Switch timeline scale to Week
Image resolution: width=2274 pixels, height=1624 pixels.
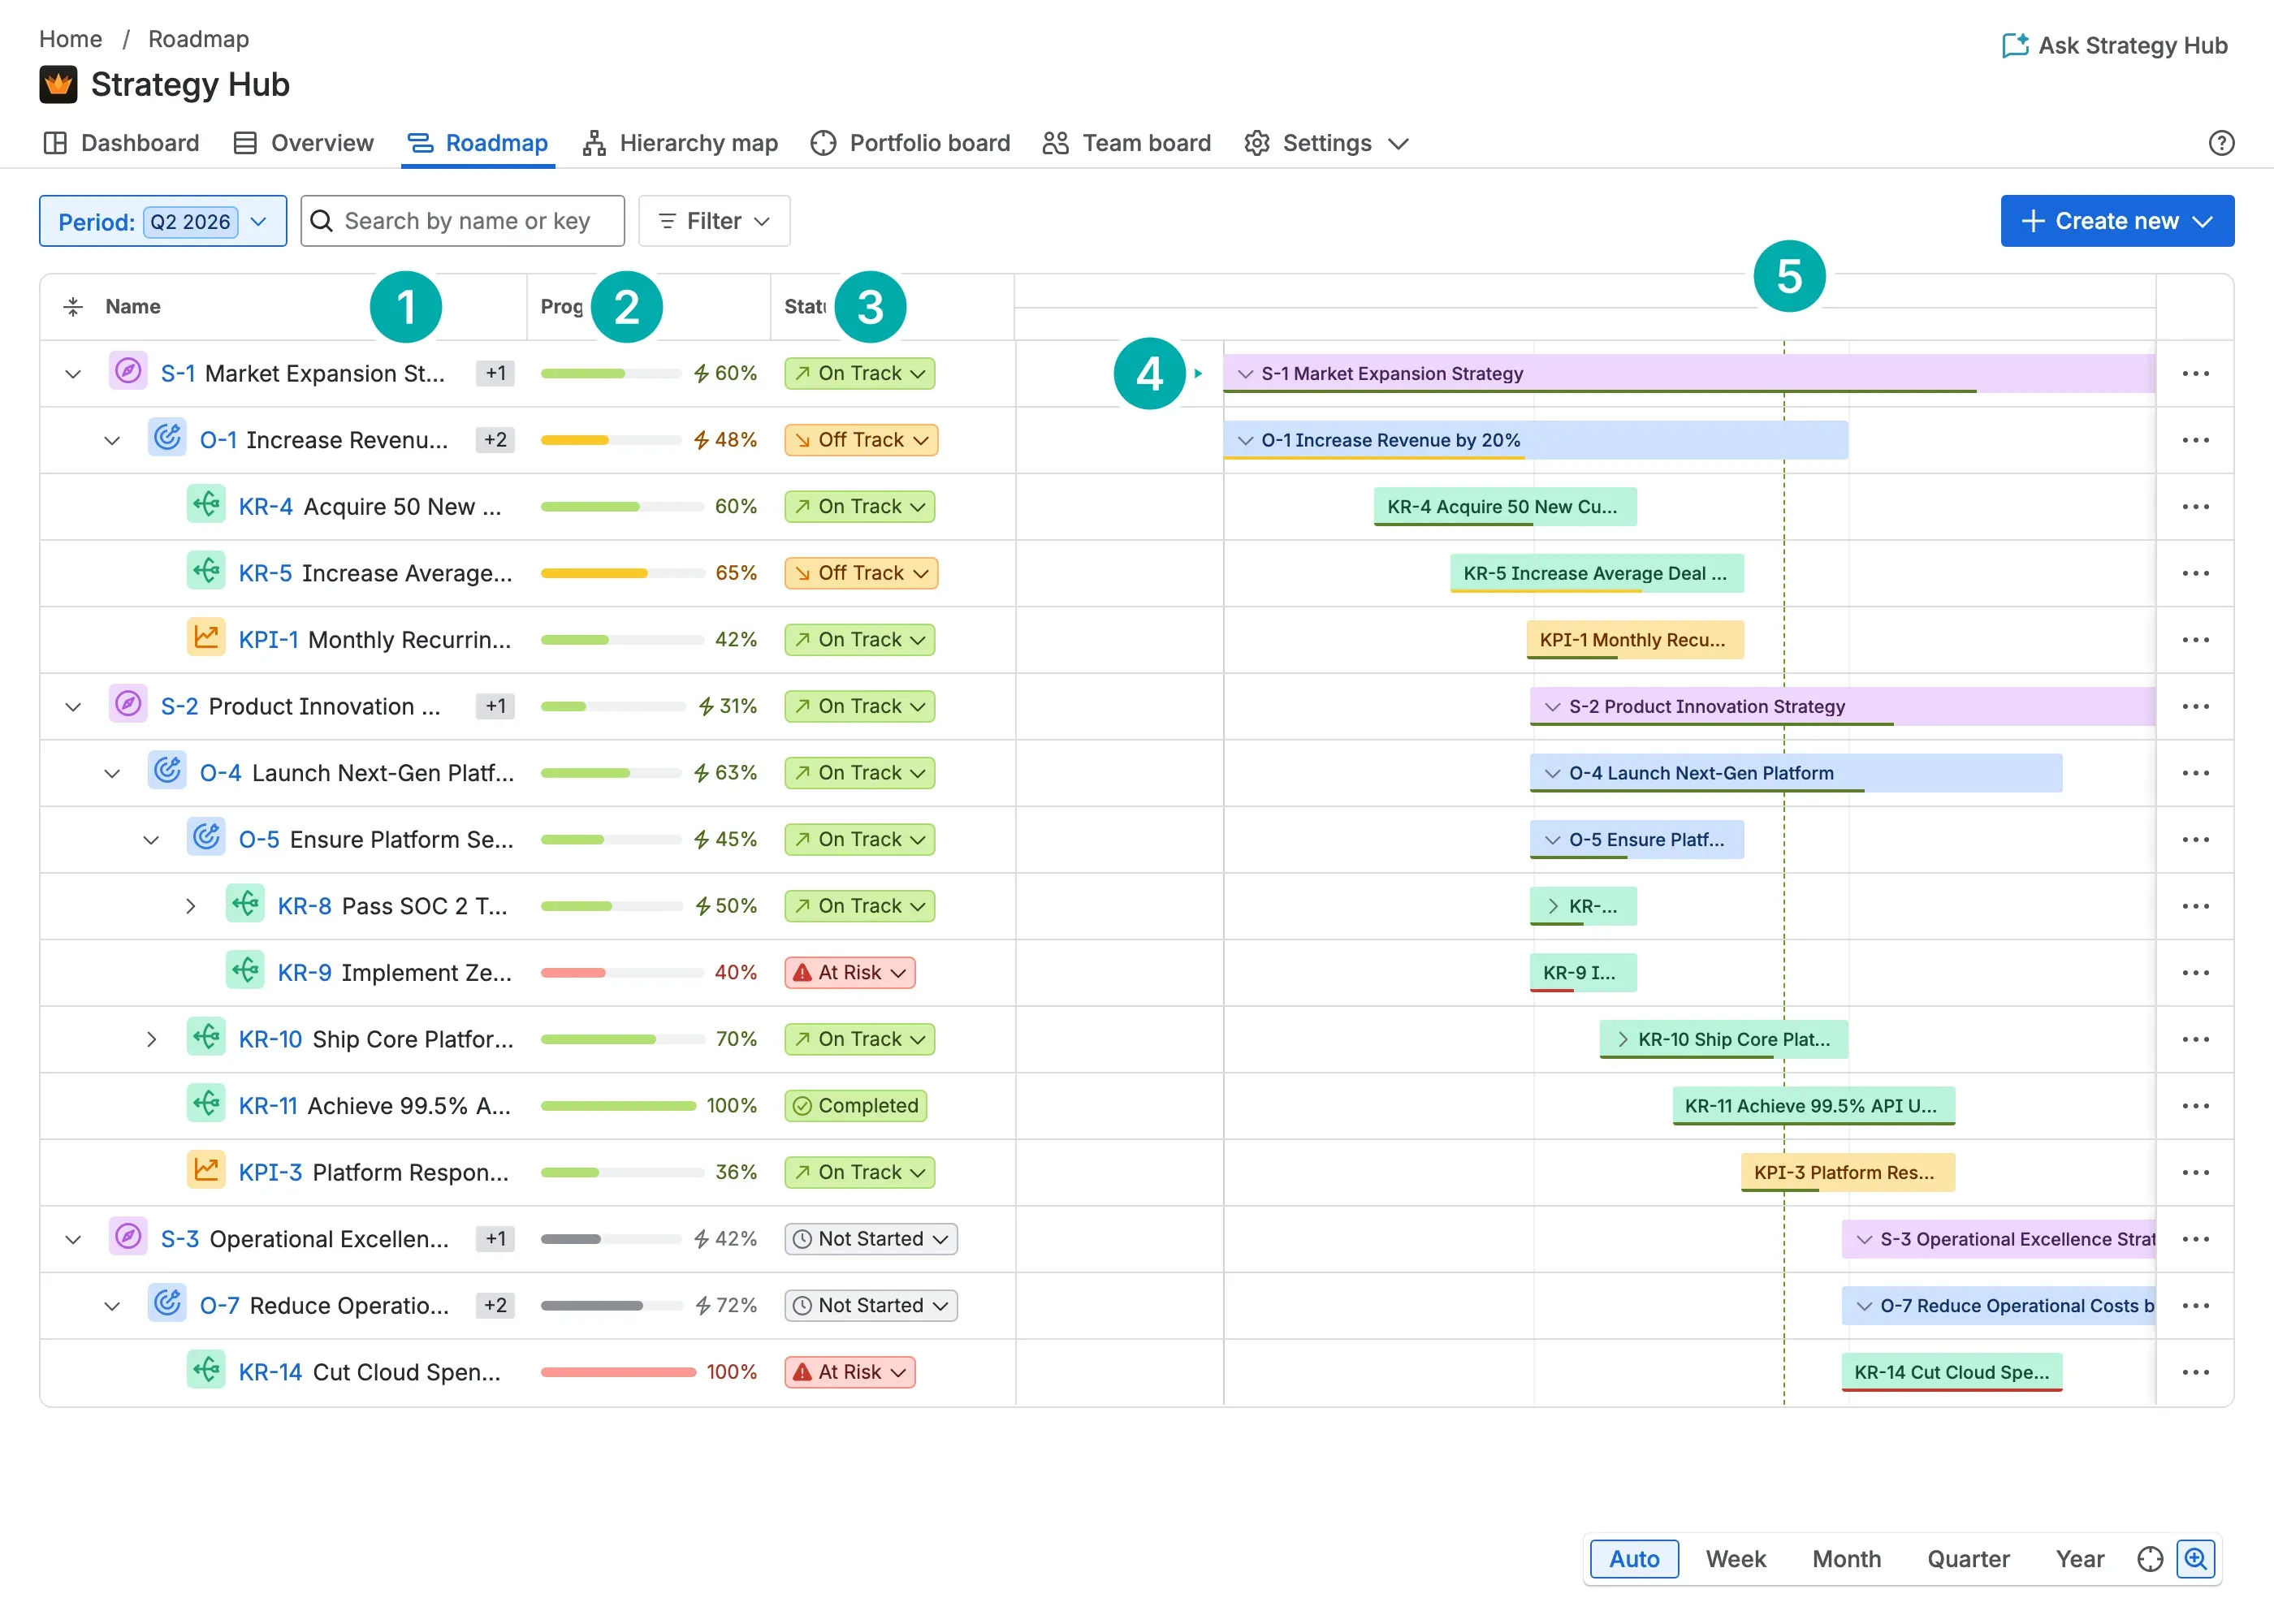[x=1735, y=1559]
